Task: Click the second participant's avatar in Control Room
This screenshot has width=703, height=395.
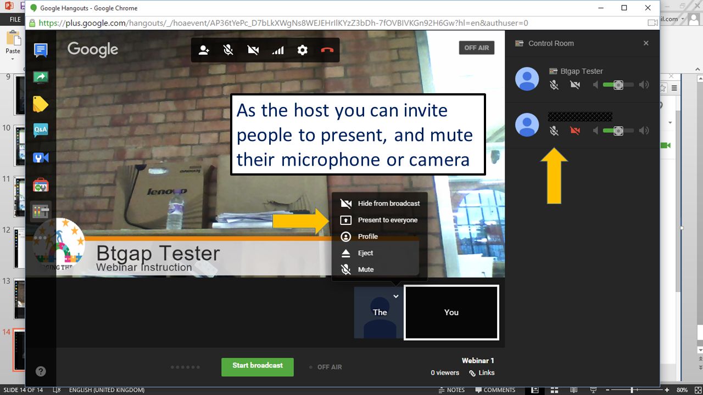Action: (x=527, y=125)
